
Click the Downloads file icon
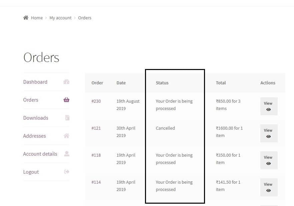[67, 118]
